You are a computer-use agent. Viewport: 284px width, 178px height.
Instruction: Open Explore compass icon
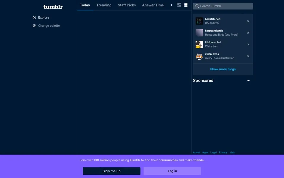pyautogui.click(x=34, y=18)
